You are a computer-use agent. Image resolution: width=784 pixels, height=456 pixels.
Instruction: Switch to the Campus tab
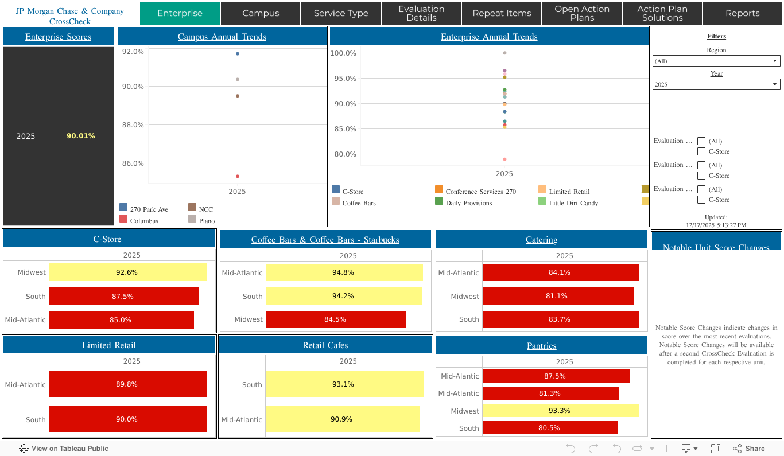click(x=261, y=13)
